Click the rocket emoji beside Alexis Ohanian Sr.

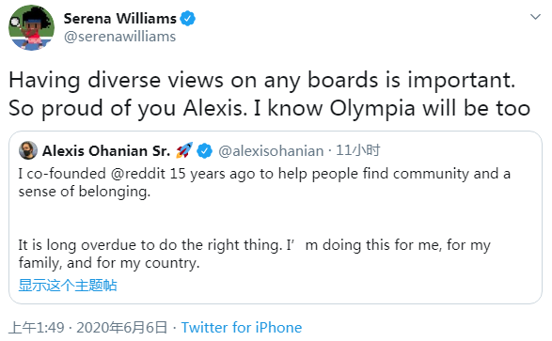pos(184,150)
